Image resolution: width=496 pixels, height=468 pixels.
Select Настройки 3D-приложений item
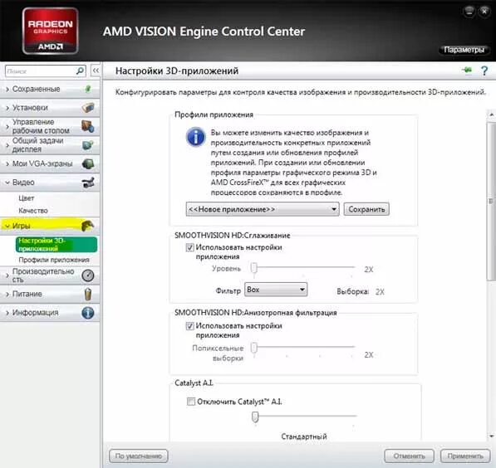tap(56, 245)
